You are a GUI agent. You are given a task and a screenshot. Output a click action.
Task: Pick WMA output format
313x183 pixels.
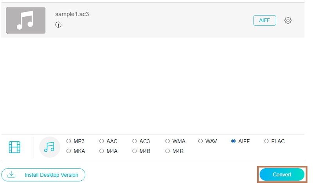click(167, 141)
